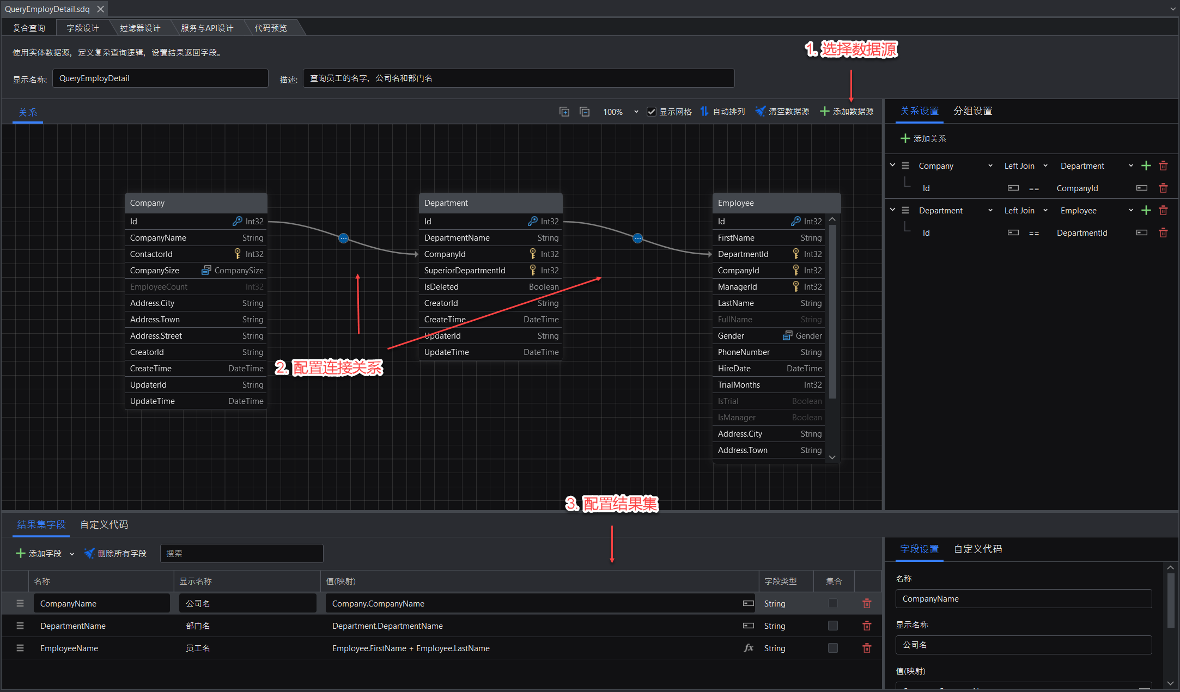Click drag handle of CompanyName row
Viewport: 1180px width, 692px height.
(x=20, y=604)
